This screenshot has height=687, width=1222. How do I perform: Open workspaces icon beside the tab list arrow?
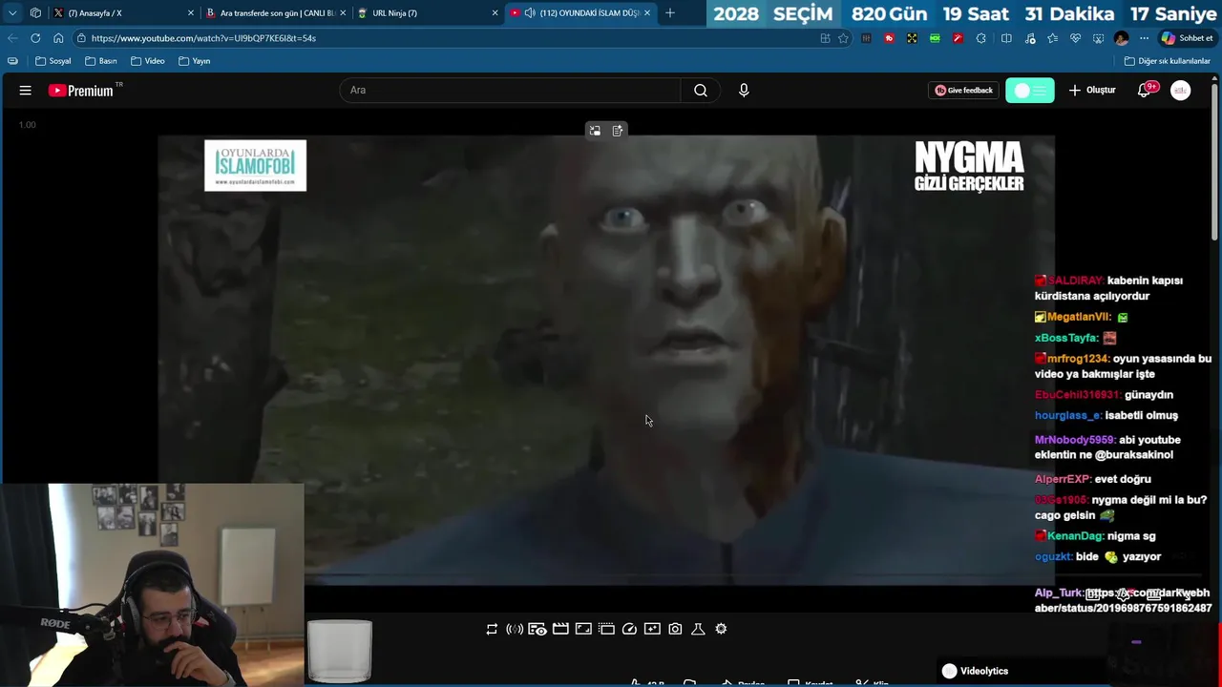(35, 13)
